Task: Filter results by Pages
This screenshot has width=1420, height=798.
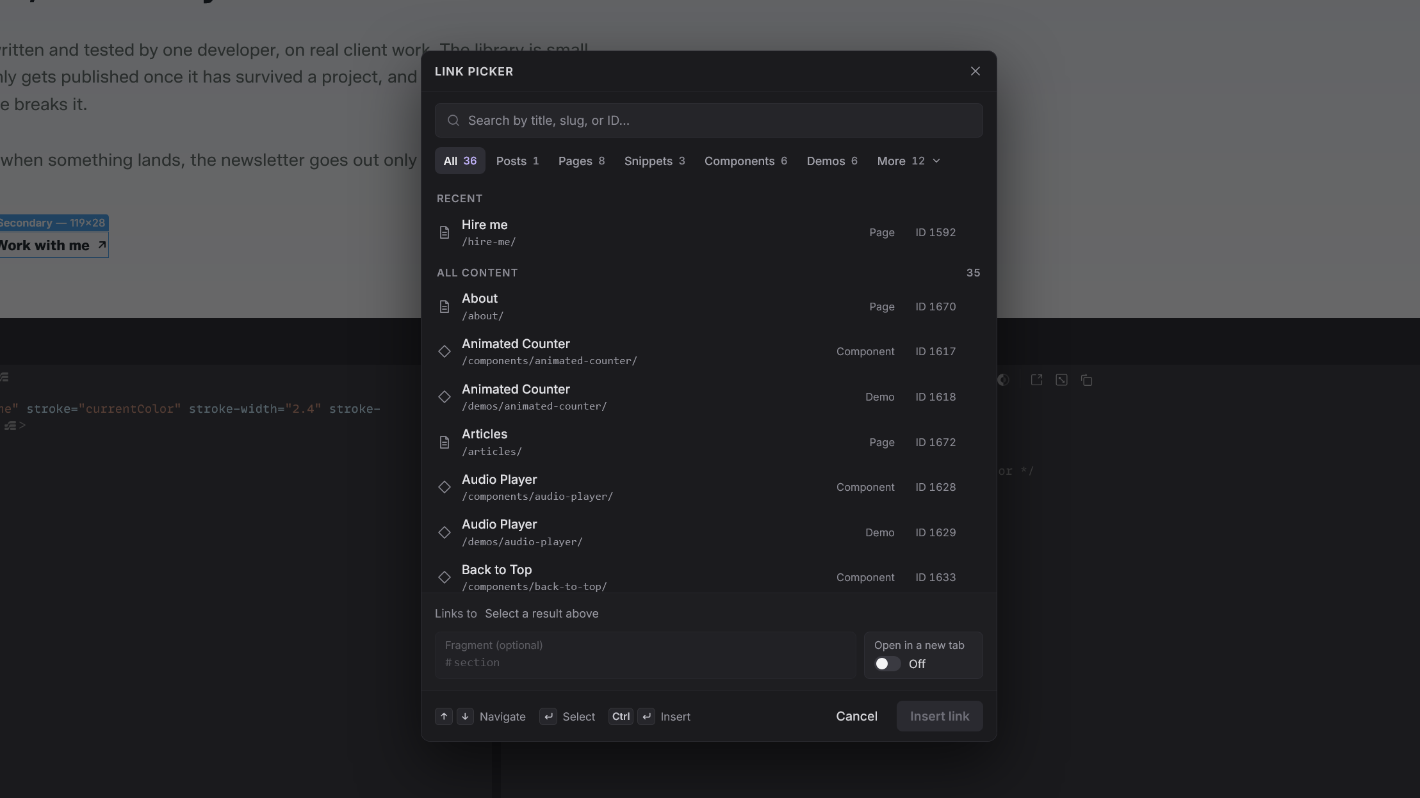Action: point(582,161)
